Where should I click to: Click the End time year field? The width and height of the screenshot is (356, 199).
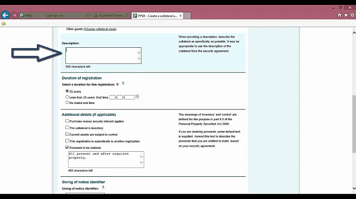pyautogui.click(x=130, y=97)
